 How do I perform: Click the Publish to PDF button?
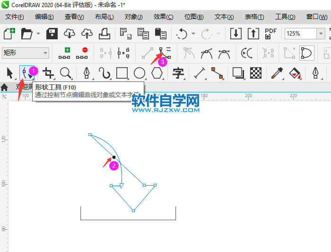(270, 34)
